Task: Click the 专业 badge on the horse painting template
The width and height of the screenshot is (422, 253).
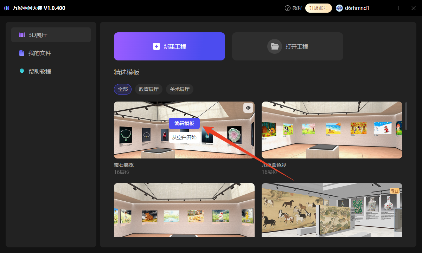Action: click(395, 190)
